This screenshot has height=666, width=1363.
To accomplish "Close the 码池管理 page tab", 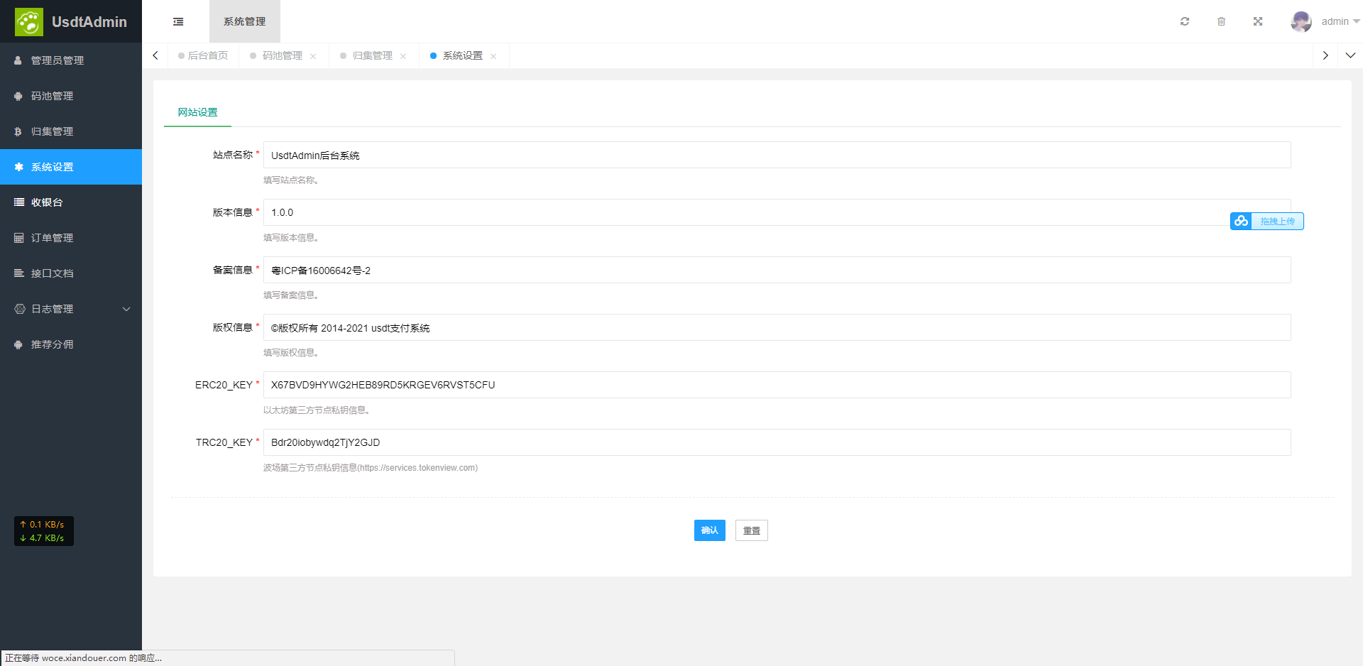I will (x=313, y=56).
